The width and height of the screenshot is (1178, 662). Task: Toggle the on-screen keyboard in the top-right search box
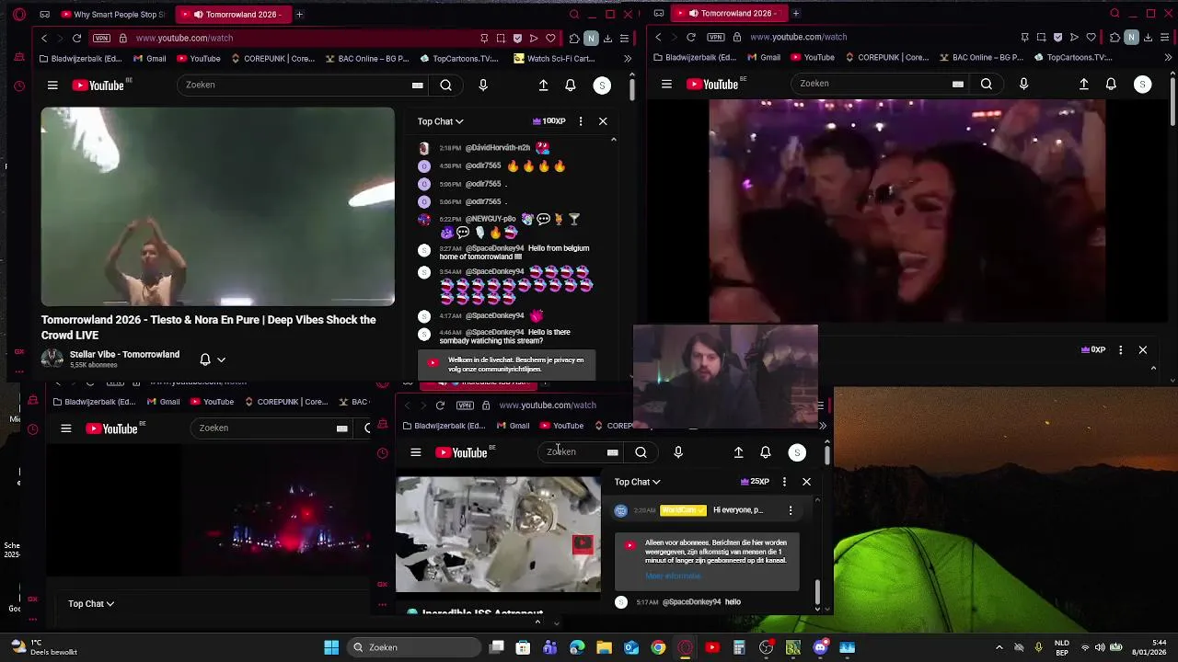coord(957,84)
